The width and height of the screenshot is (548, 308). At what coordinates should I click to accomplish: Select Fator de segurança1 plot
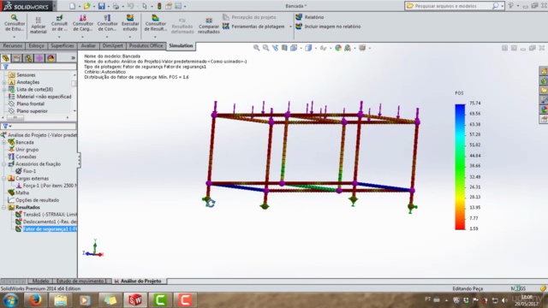pyautogui.click(x=46, y=229)
